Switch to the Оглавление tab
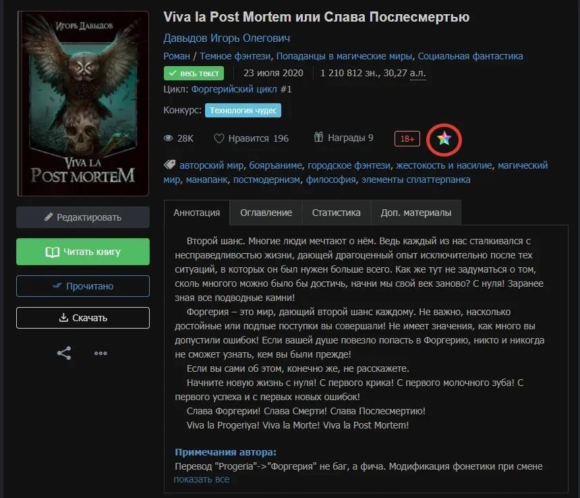Image resolution: width=580 pixels, height=498 pixels. (x=266, y=213)
